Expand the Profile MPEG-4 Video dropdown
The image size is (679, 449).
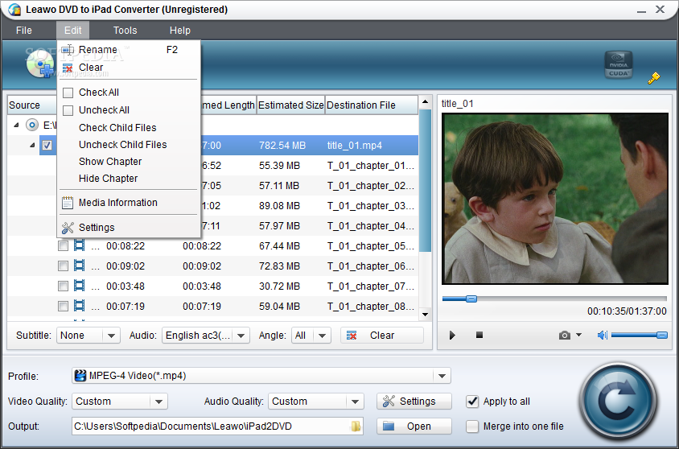coord(261,376)
